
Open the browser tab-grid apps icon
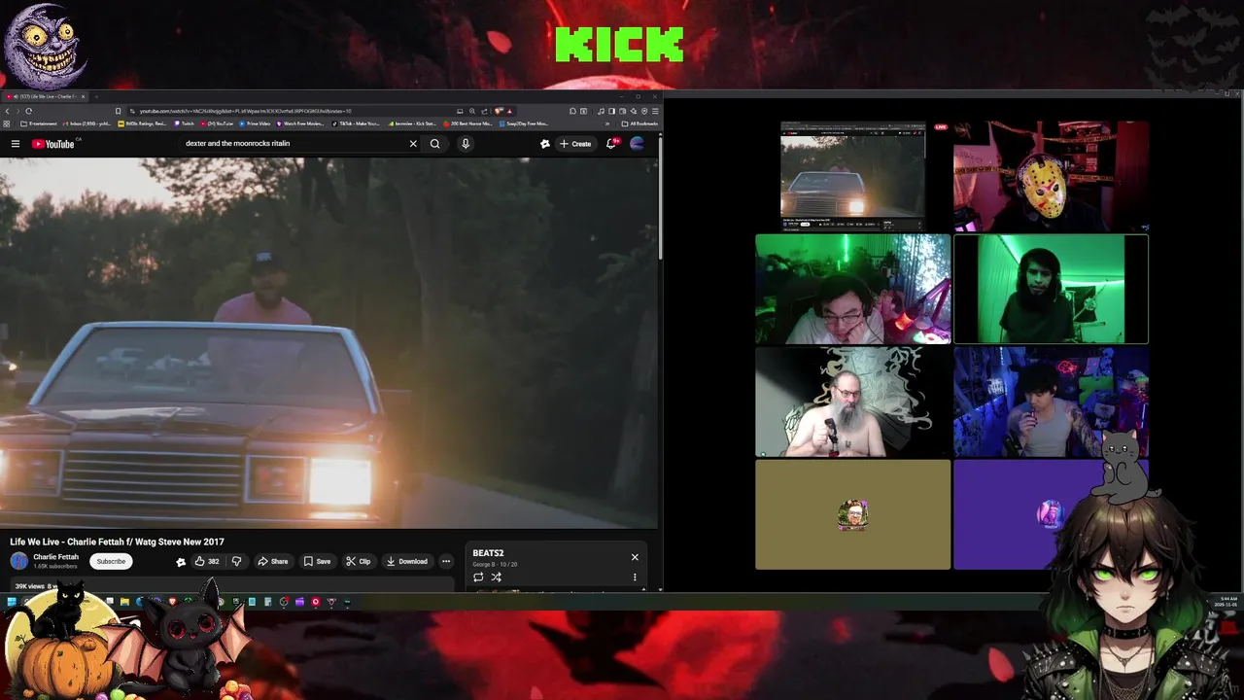point(6,123)
